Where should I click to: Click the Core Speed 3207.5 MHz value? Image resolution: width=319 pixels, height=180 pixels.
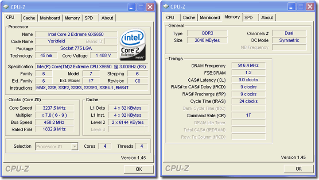pos(54,108)
